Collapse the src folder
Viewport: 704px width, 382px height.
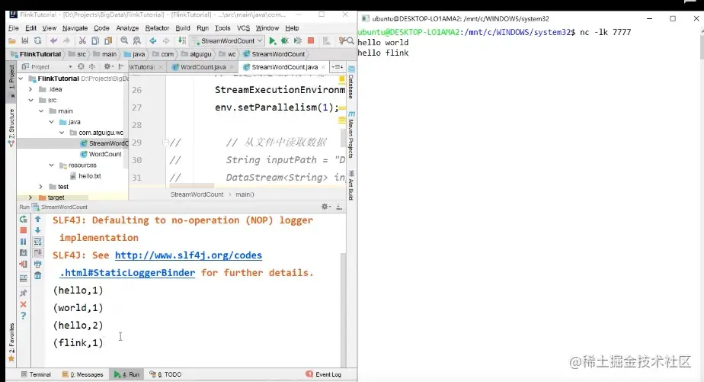click(31, 100)
